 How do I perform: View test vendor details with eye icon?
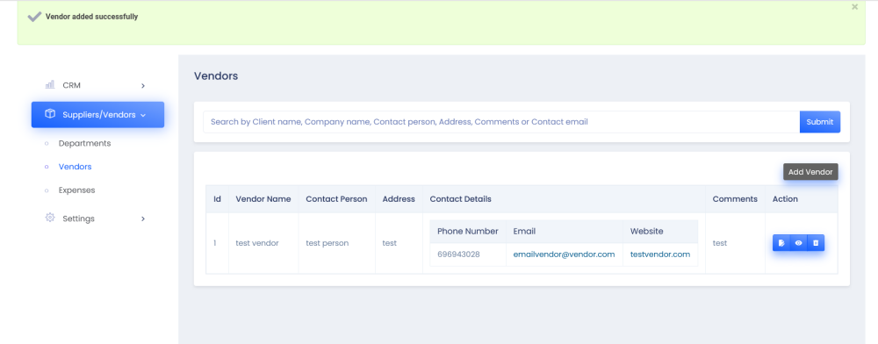coord(798,243)
